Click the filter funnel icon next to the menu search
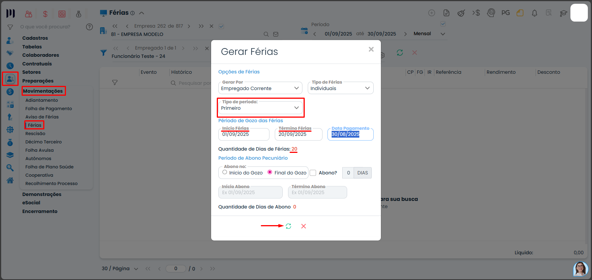592x280 pixels. (x=10, y=27)
